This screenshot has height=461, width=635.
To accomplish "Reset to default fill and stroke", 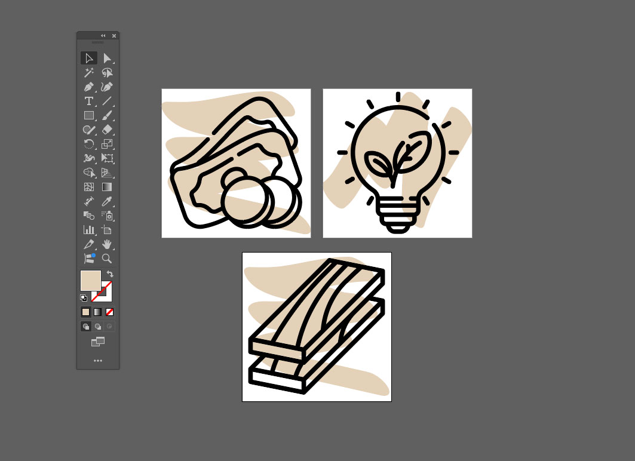I will coord(84,297).
